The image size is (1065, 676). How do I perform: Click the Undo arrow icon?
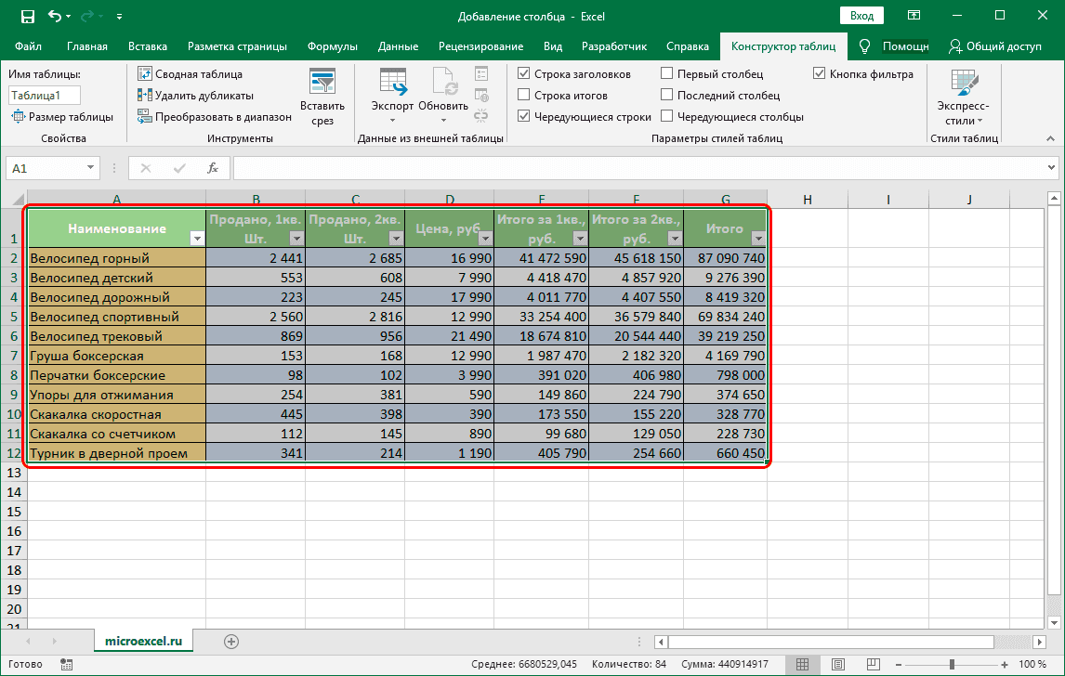tap(56, 16)
